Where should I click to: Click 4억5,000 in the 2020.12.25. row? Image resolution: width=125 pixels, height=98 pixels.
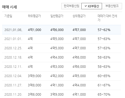pos(57,48)
